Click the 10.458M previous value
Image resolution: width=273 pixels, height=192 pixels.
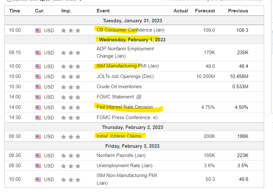(239, 76)
